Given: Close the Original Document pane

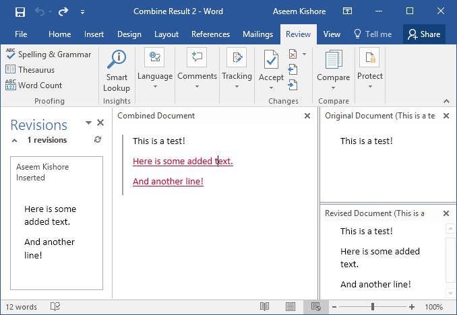Looking at the screenshot, I should click(446, 116).
